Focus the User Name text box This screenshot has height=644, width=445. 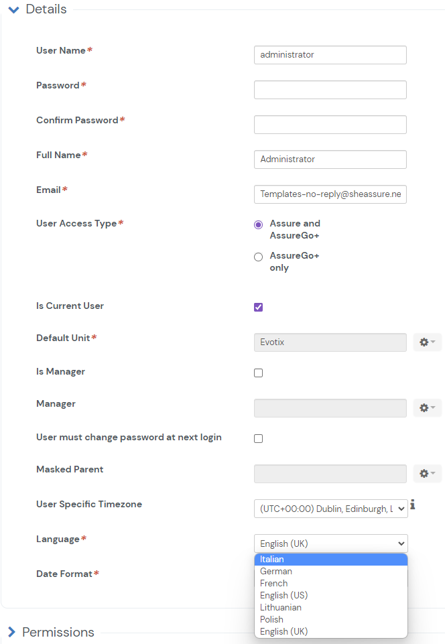pos(330,55)
